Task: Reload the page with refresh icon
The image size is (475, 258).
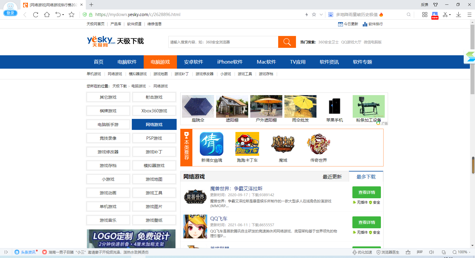Action: (36, 15)
